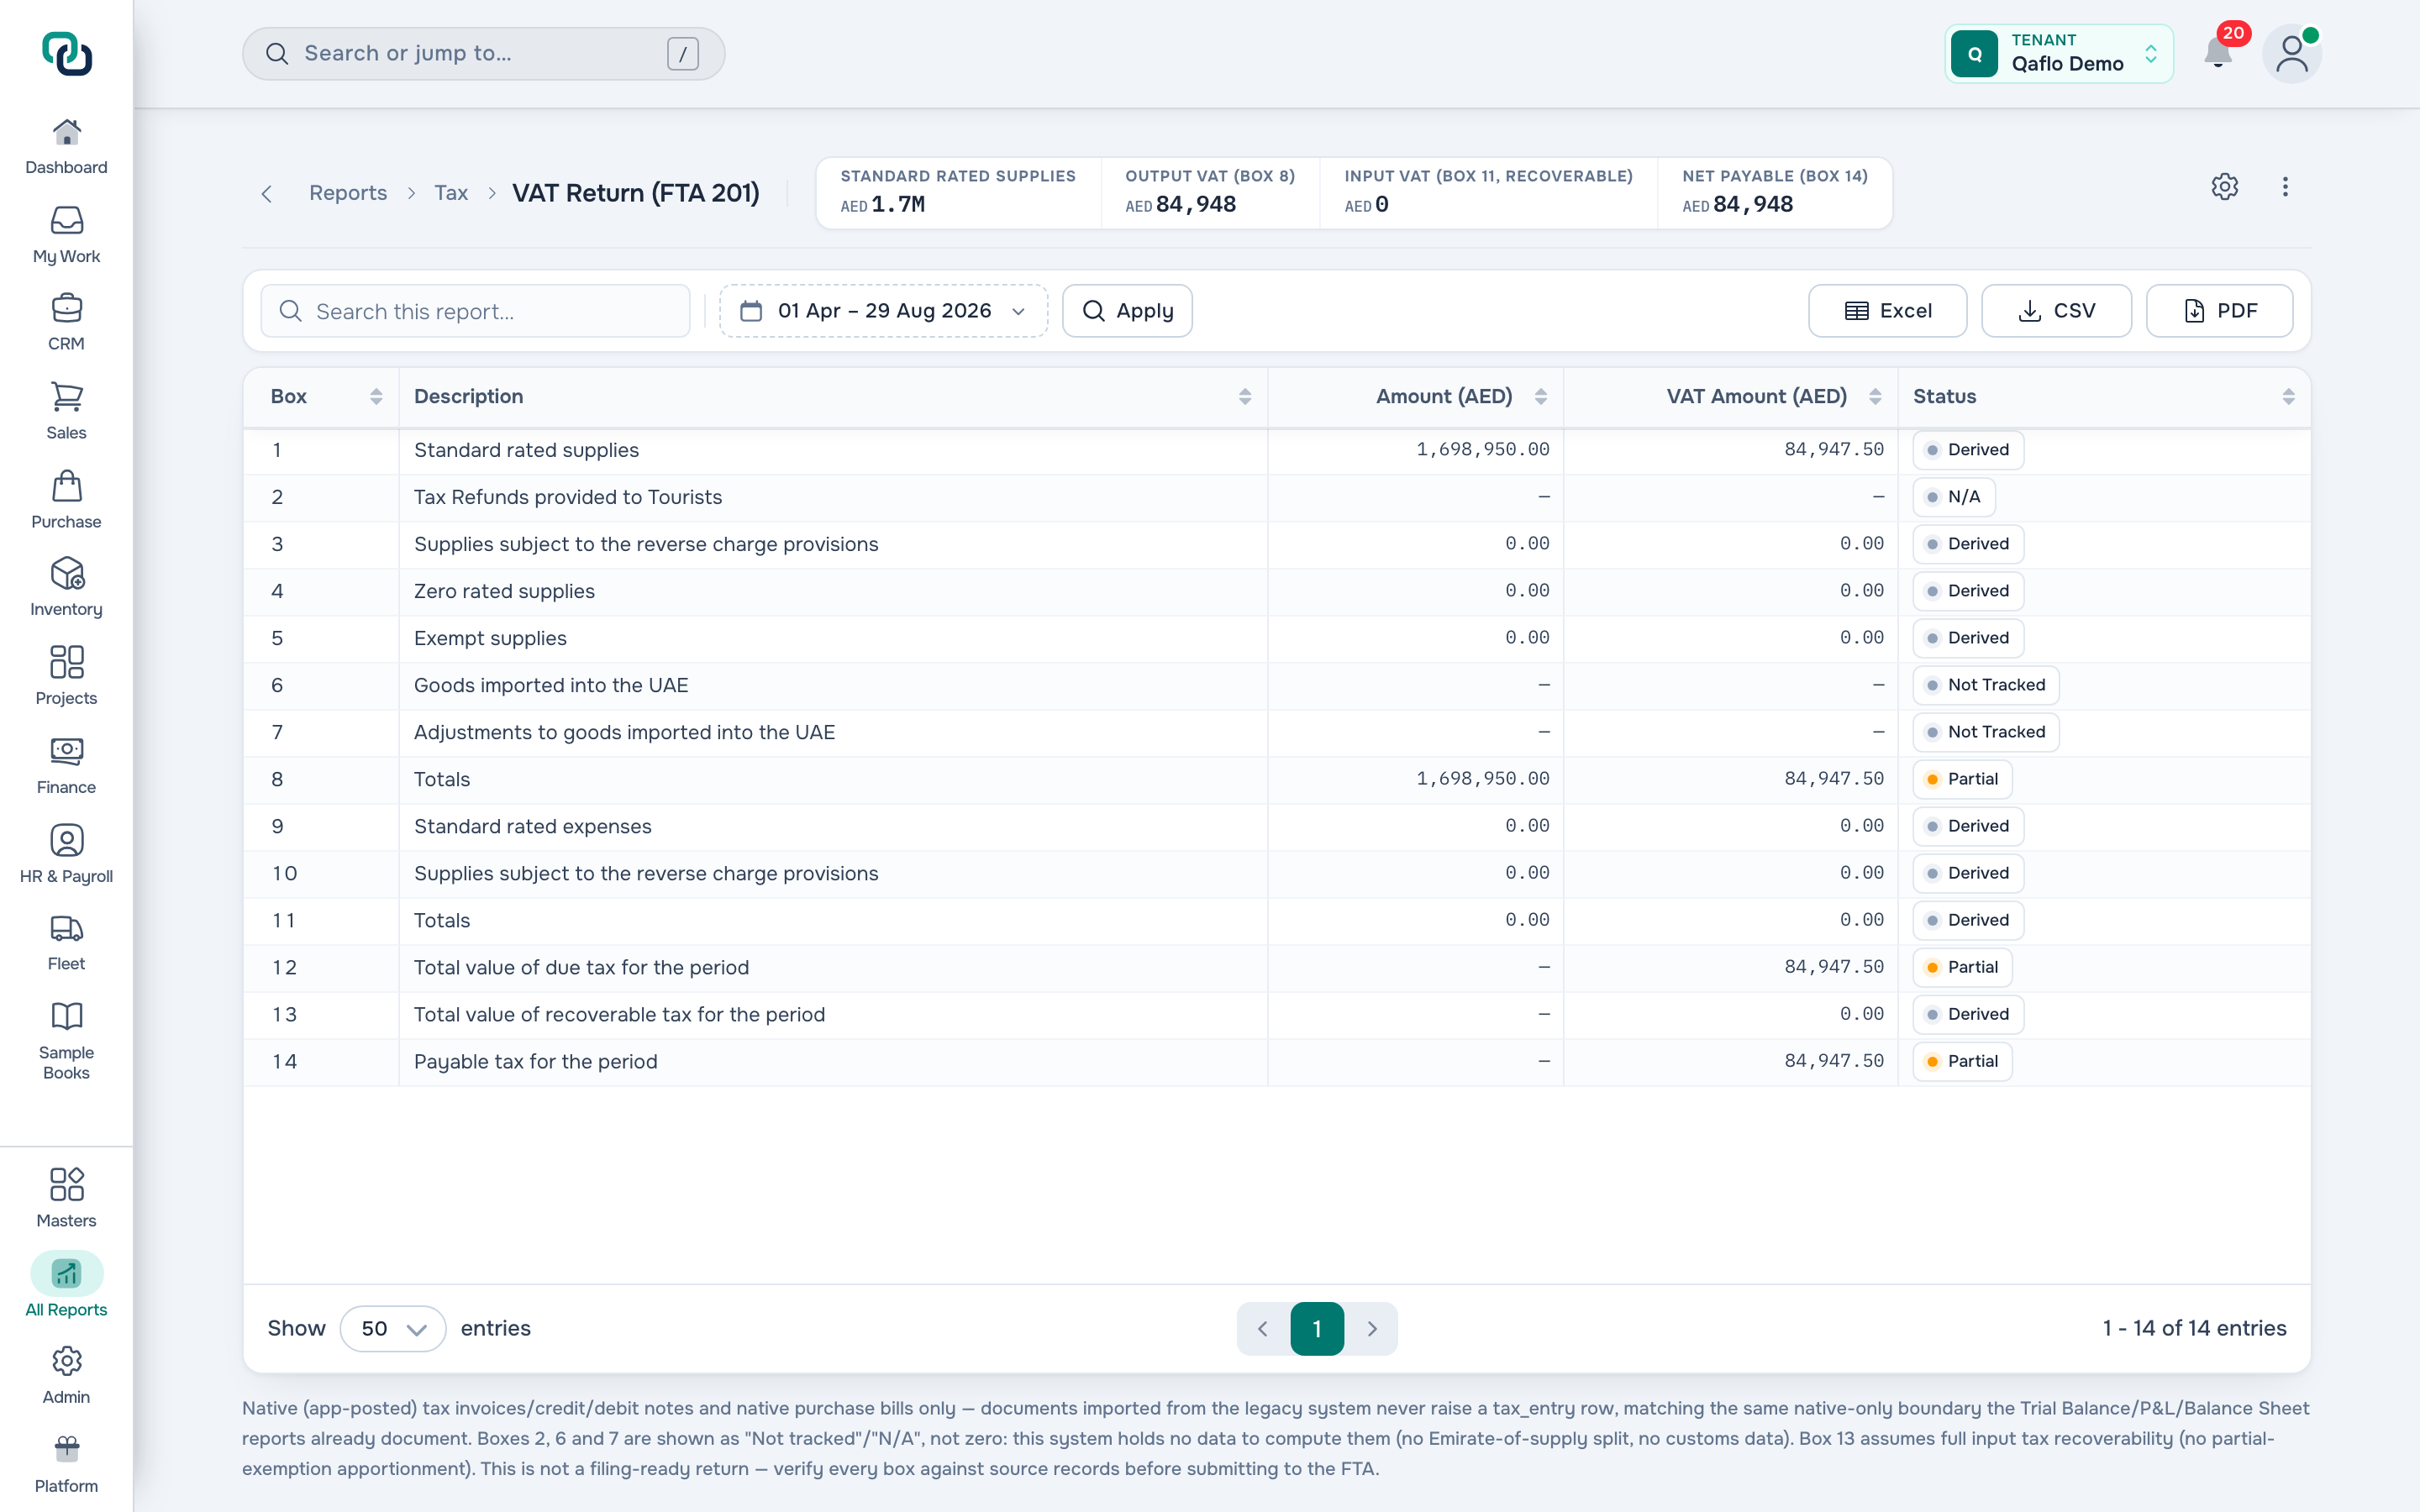
Task: Open report settings gear
Action: 2225,187
